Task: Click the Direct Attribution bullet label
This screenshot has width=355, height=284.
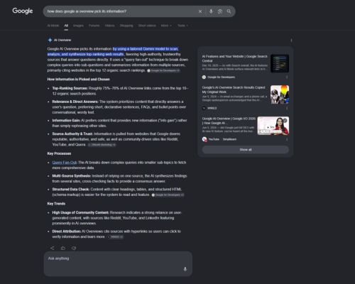Action: coord(67,231)
